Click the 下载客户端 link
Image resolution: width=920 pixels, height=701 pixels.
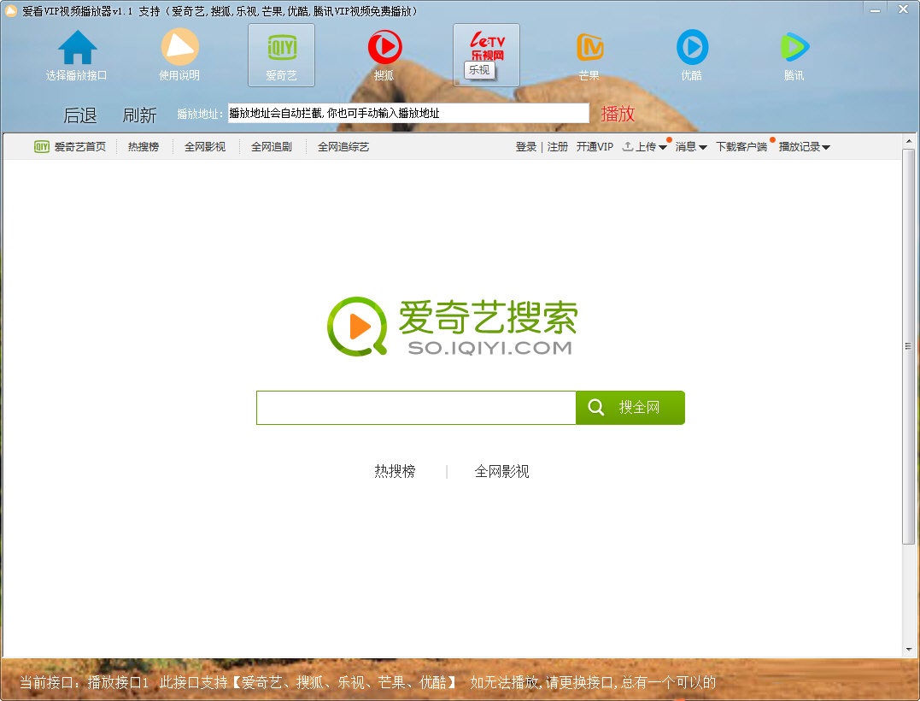(x=741, y=147)
